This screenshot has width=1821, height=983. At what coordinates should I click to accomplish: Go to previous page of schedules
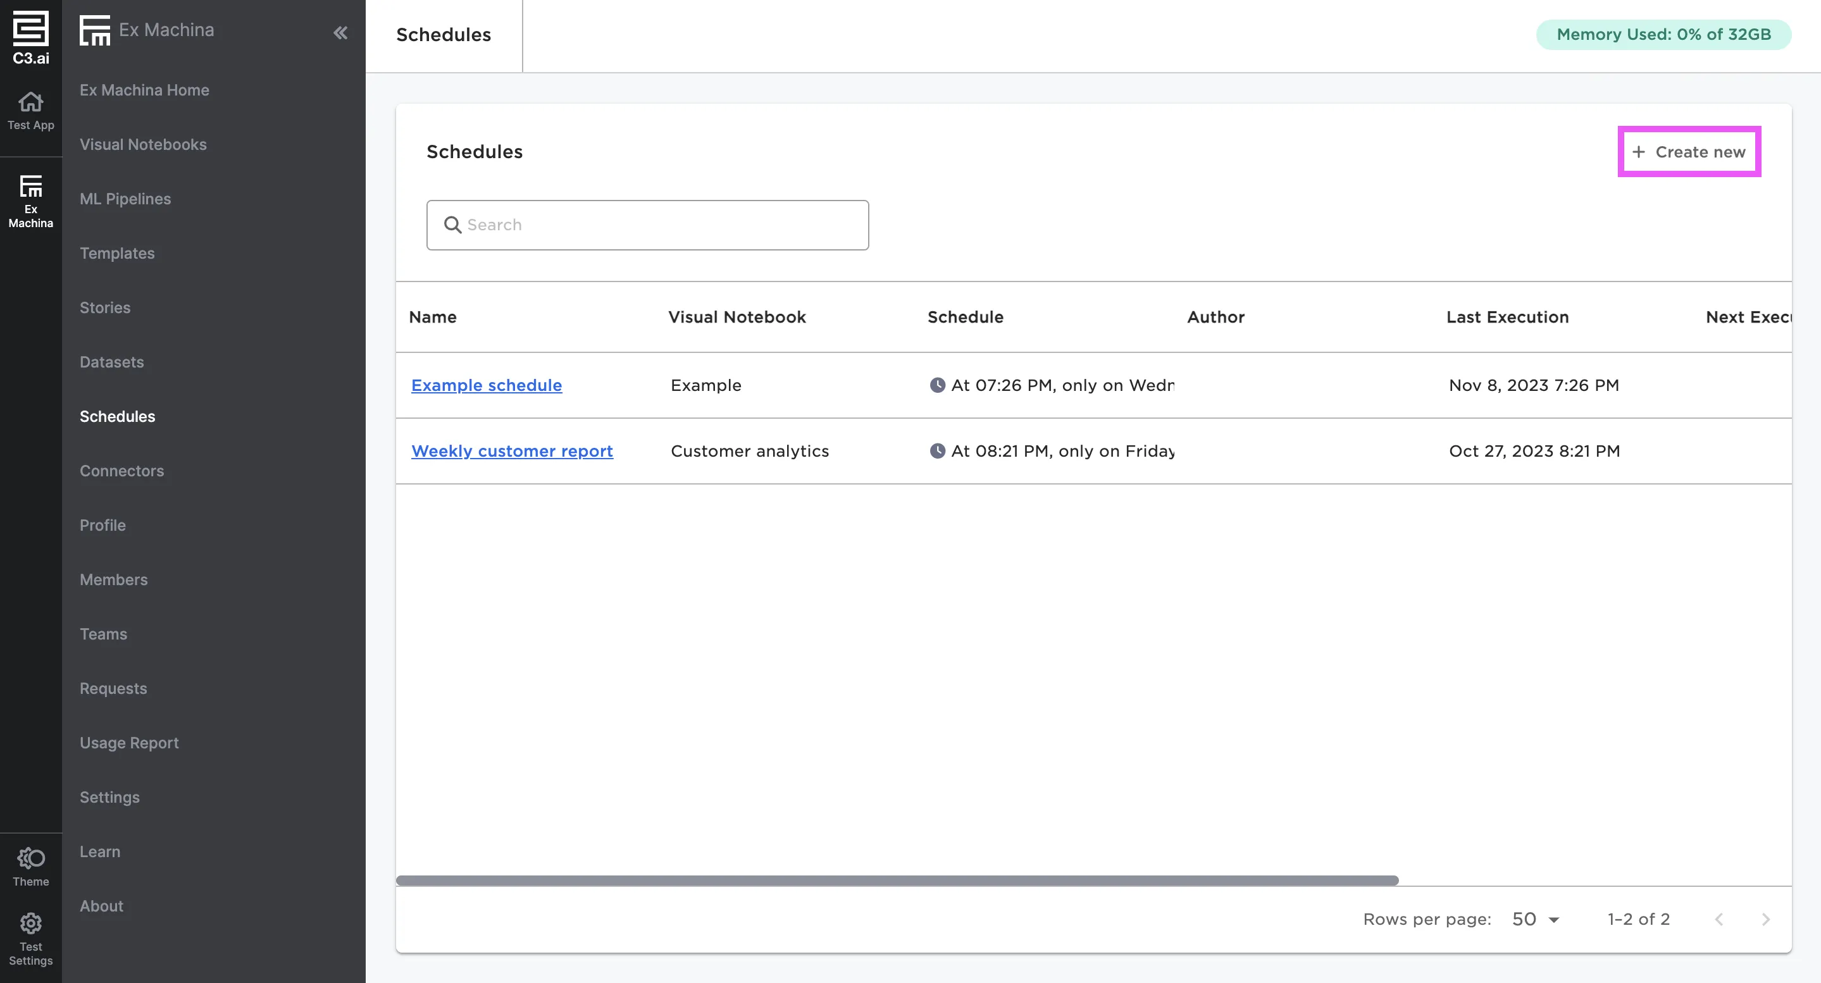[x=1719, y=918]
